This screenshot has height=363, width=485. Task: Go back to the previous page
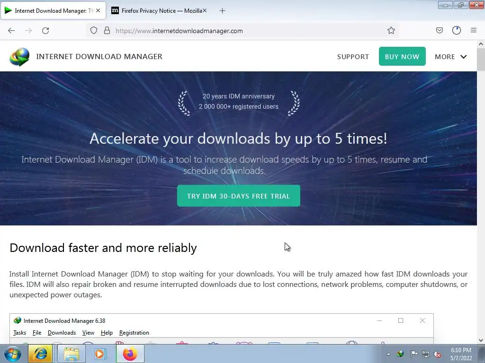click(x=11, y=31)
